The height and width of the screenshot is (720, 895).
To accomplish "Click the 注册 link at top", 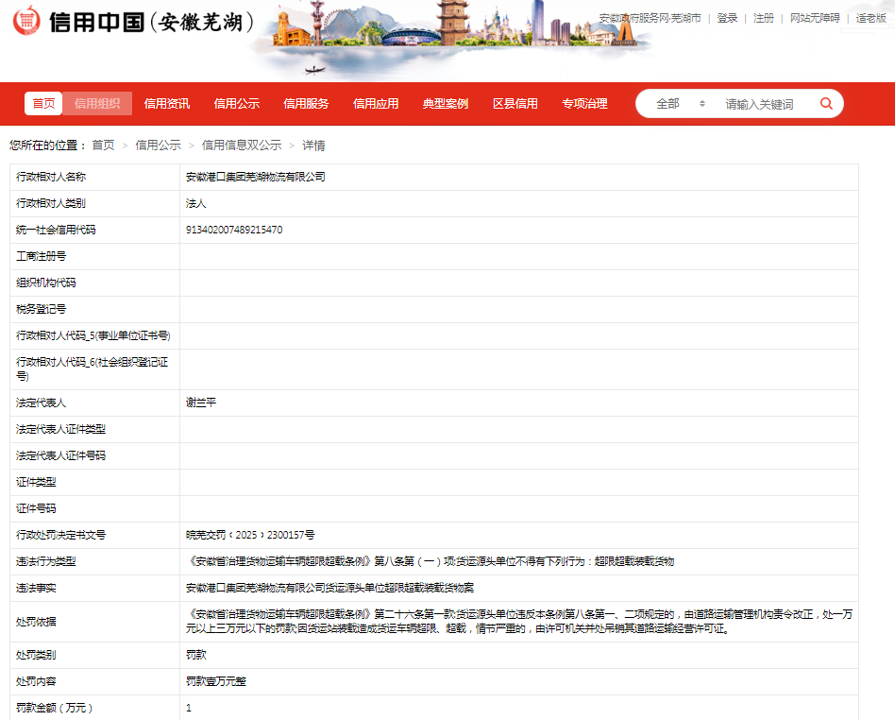I will point(763,18).
